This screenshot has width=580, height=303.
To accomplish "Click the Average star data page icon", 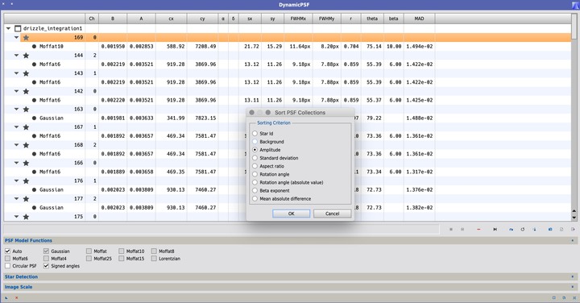I will [561, 230].
